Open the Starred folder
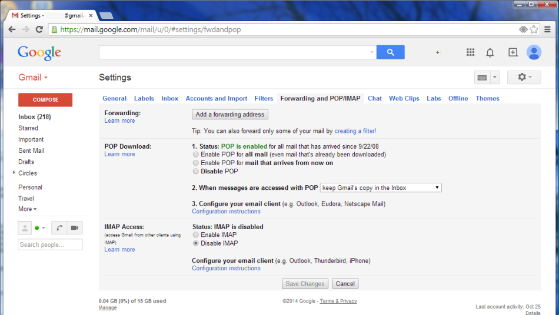This screenshot has height=315, width=559. click(28, 128)
